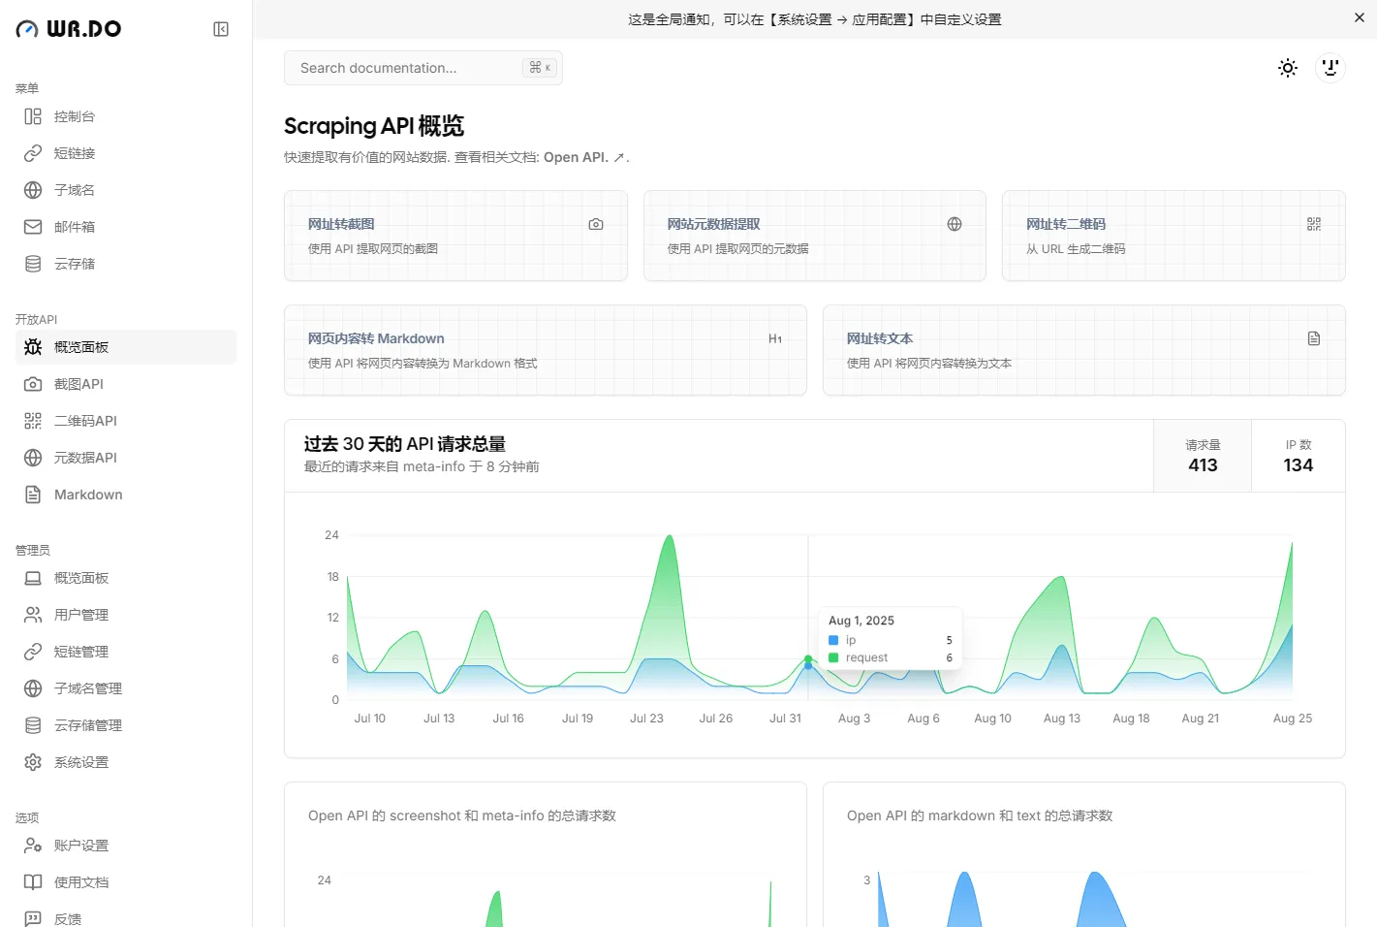
Task: Click the 过去 30 天的 API 请求总量 heading
Action: 405,444
